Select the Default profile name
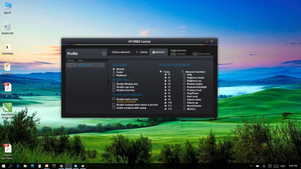Image resolution: width=301 pixels, height=169 pixels. coord(84,65)
